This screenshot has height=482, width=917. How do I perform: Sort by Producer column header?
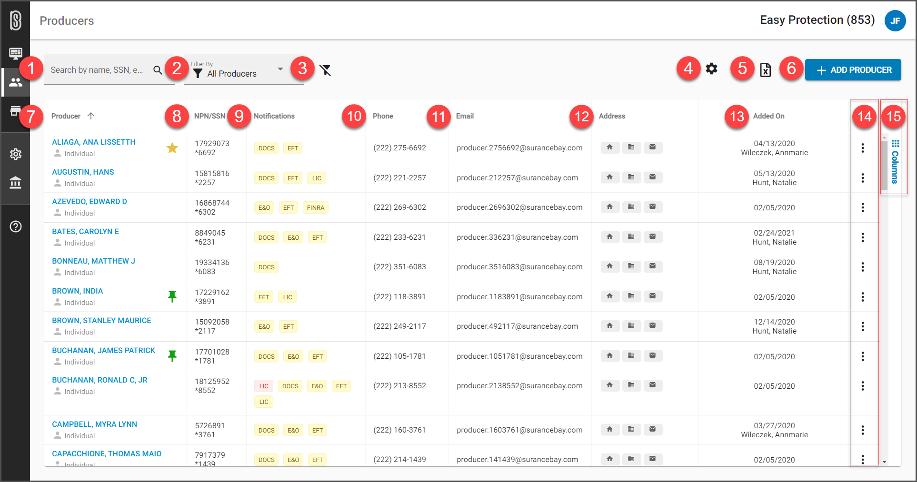coord(66,116)
